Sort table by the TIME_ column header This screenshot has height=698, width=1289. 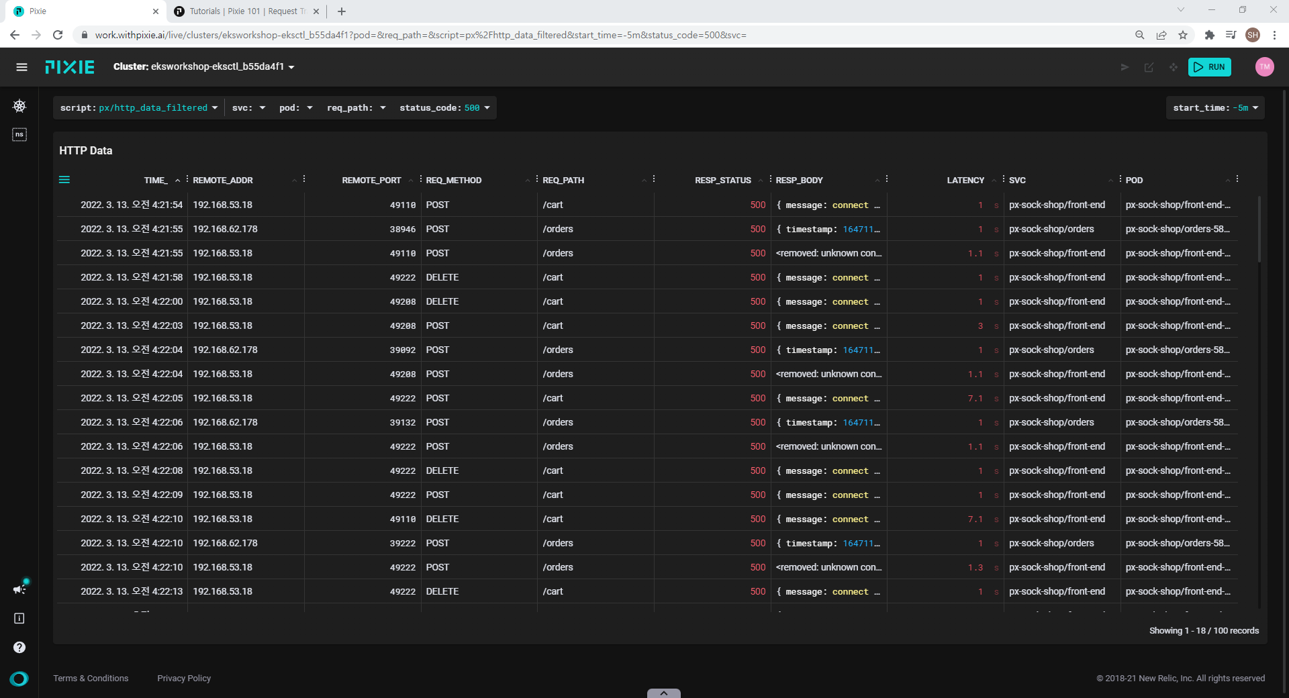[x=156, y=181]
